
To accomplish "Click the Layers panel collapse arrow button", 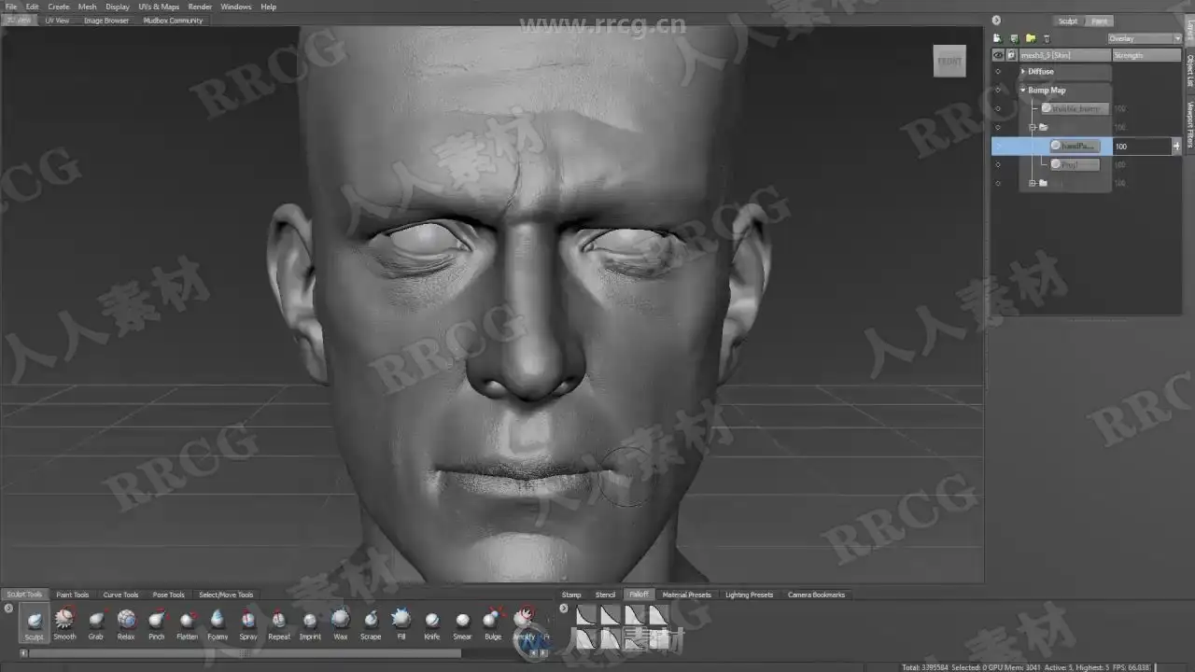I will coord(996,21).
